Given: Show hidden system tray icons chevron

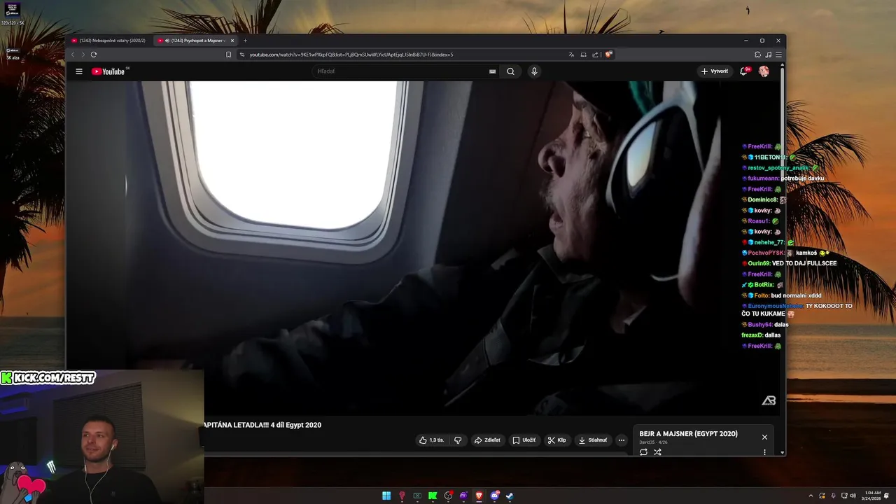Looking at the screenshot, I should tap(812, 496).
